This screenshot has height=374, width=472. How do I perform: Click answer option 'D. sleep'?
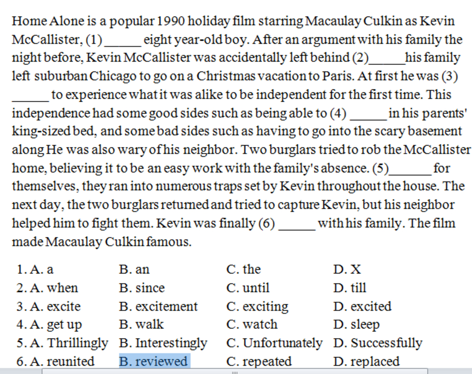[x=356, y=324]
